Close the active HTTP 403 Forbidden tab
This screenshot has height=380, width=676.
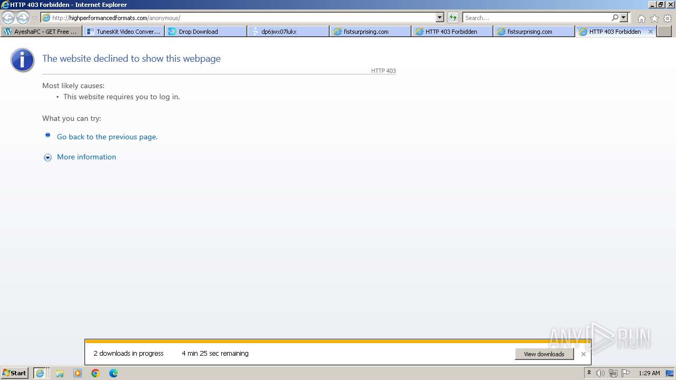[651, 32]
